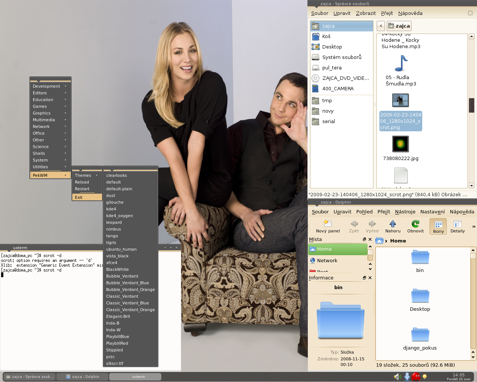Expand the System submenu
This screenshot has width=477, height=382.
[50, 160]
